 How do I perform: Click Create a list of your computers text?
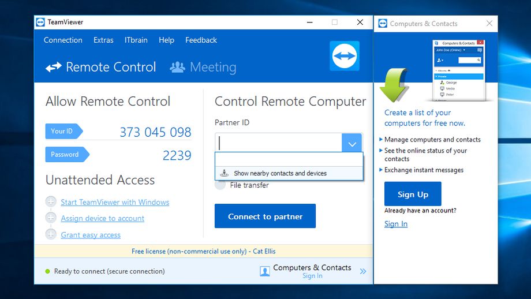pos(425,118)
